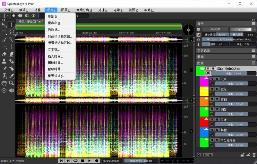This screenshot has width=257, height=164.
Task: Go to start with rewind button
Action: click(61, 161)
